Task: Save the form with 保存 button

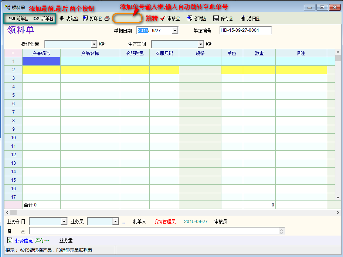Action: [223, 18]
